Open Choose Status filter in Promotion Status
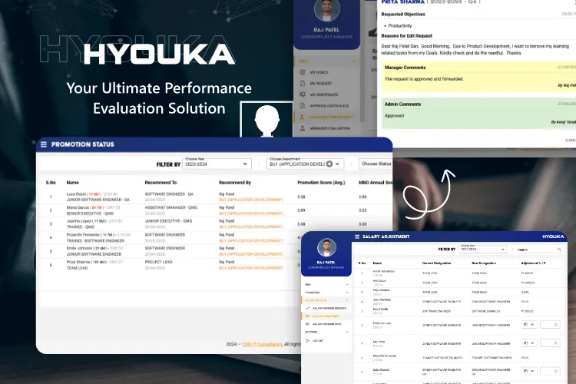The height and width of the screenshot is (384, 576). point(376,164)
